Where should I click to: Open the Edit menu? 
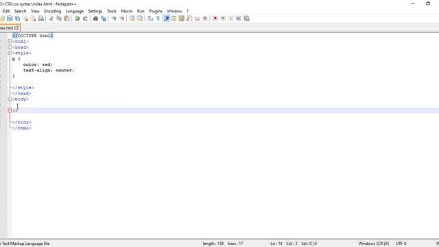pyautogui.click(x=6, y=11)
